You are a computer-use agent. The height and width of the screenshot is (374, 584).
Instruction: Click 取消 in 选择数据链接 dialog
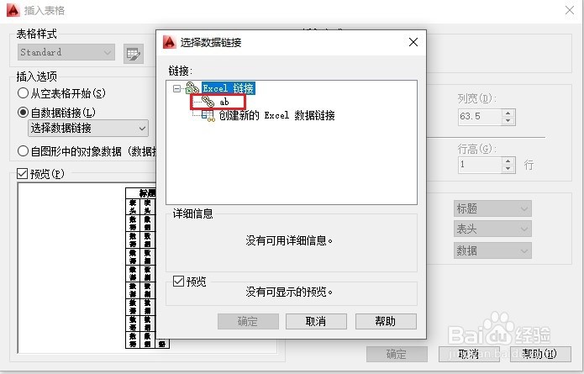[x=316, y=321]
